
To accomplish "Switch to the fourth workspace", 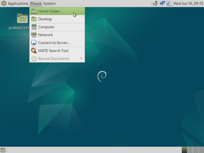I will (201, 150).
